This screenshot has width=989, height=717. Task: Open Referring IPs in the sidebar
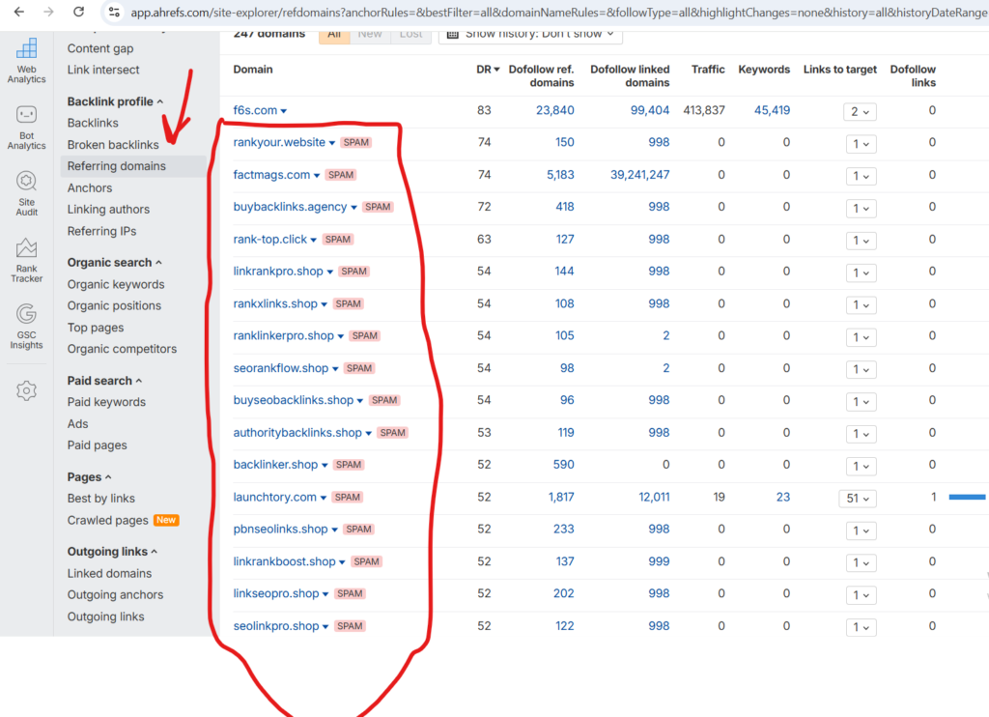101,232
